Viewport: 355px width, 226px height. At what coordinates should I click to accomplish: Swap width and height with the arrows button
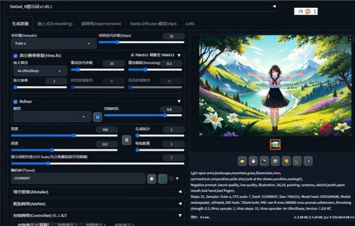127,140
